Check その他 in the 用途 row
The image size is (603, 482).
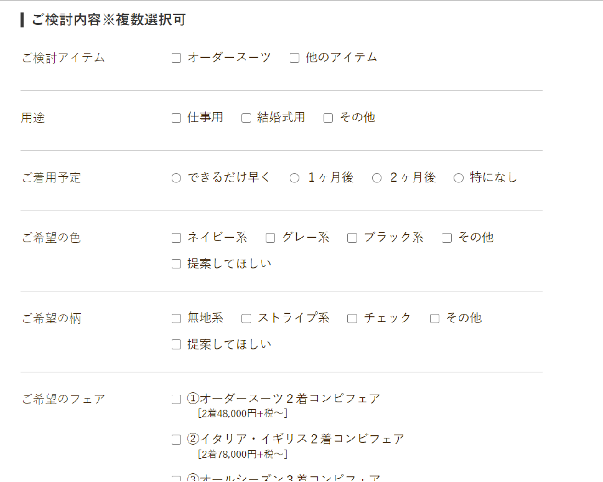coord(328,118)
